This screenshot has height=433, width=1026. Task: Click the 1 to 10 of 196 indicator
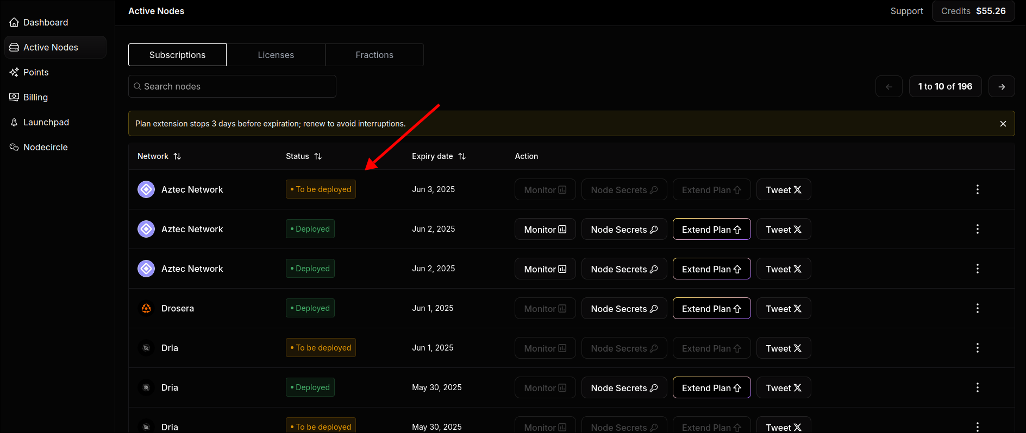pyautogui.click(x=945, y=86)
